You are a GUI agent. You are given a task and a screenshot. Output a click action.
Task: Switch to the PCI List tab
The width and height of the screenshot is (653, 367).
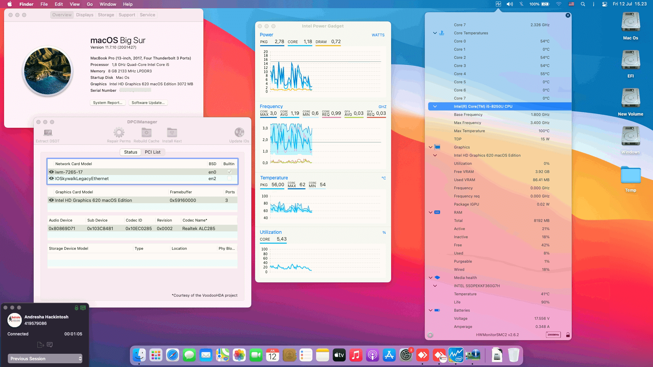click(153, 152)
